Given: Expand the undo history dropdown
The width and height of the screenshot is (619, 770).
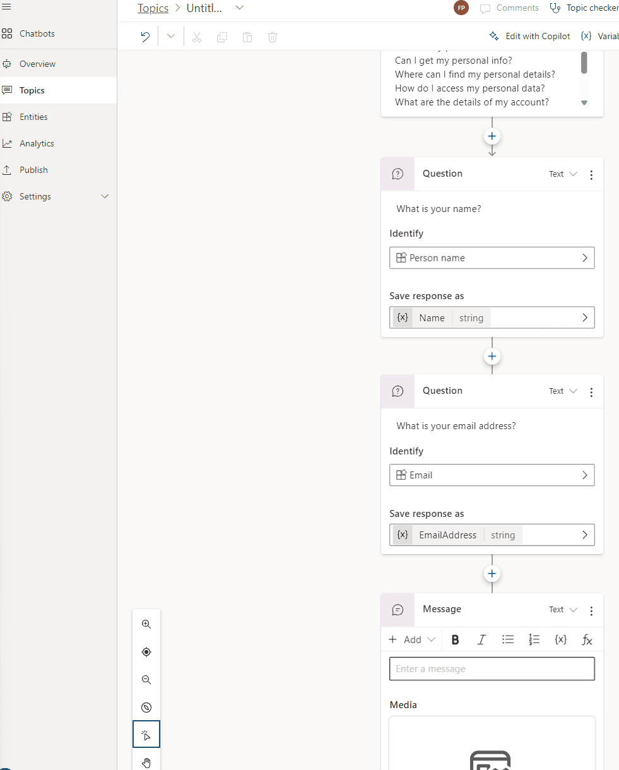Looking at the screenshot, I should tap(170, 37).
